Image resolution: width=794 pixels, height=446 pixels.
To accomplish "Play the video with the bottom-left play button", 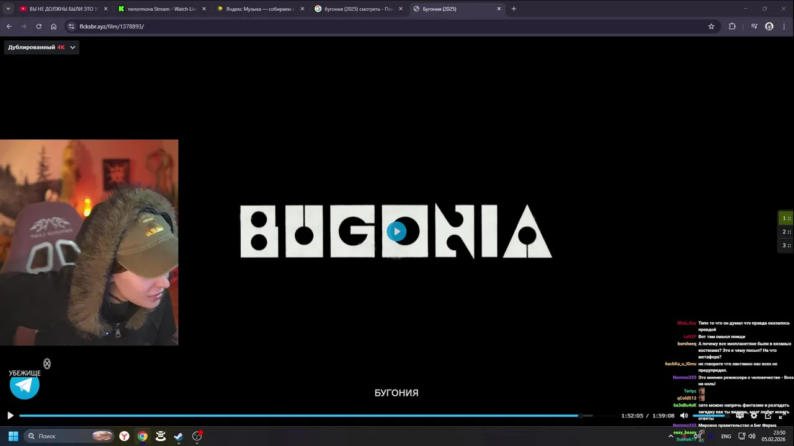I will tap(10, 416).
